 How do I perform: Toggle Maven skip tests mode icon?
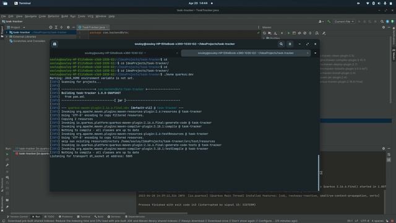pyautogui.click(x=305, y=33)
